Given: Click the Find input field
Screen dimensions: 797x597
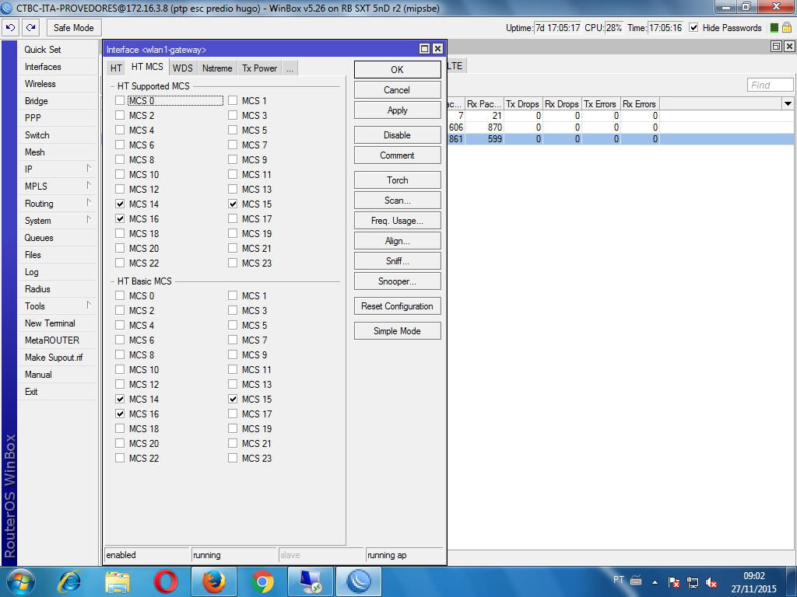Looking at the screenshot, I should tap(770, 85).
